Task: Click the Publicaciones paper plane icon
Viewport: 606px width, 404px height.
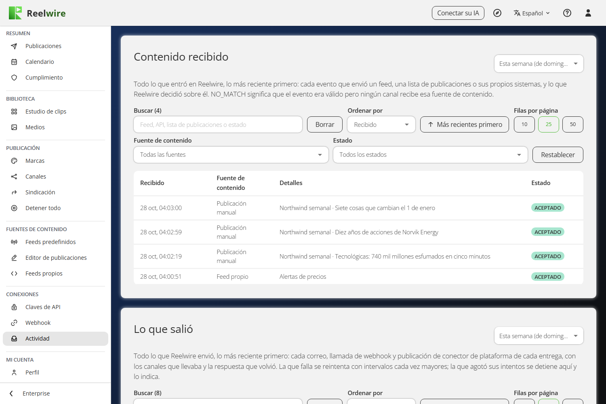Action: 14,46
